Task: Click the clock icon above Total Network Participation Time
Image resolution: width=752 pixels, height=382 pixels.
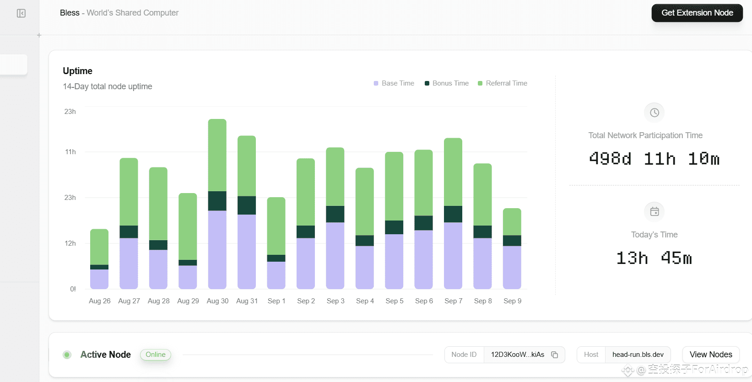Action: [654, 113]
